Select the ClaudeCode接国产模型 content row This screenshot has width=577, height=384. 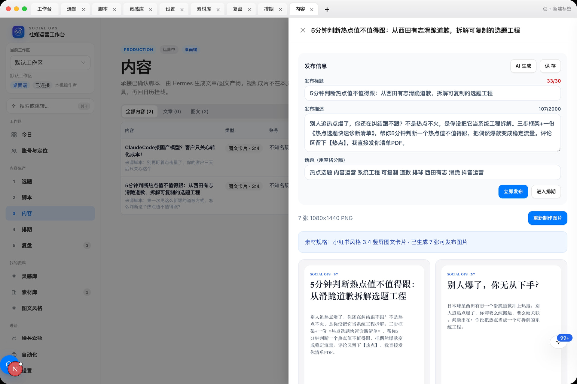[205, 158]
